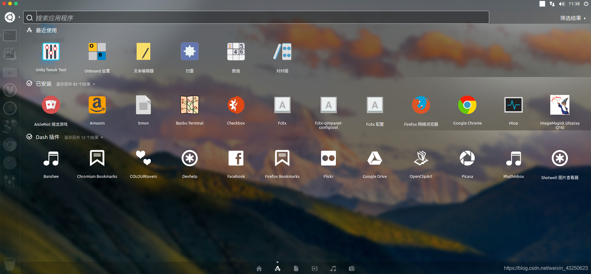Image resolution: width=591 pixels, height=274 pixels.
Task: Click the 11:38 clock indicator
Action: point(574,4)
